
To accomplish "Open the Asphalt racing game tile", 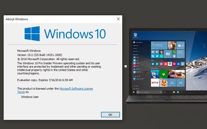I will click(x=176, y=74).
